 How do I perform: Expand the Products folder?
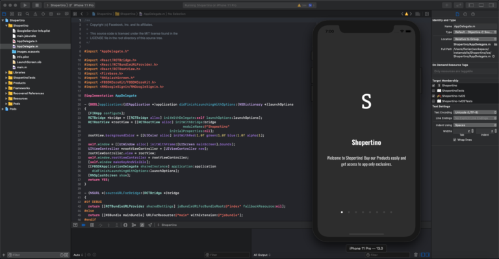6,83
